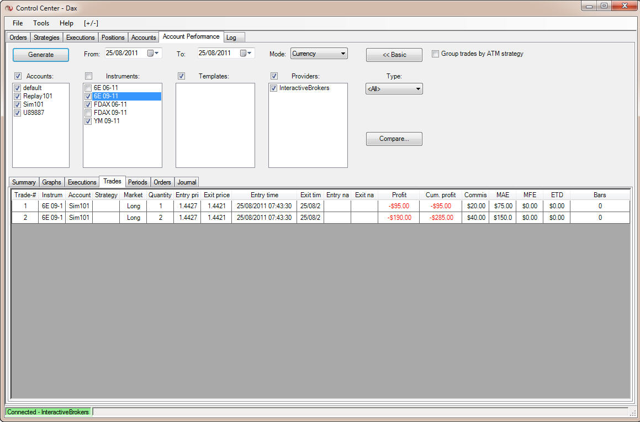Select profit cell -$190.00 in trade 2
The height and width of the screenshot is (422, 640).
[399, 218]
